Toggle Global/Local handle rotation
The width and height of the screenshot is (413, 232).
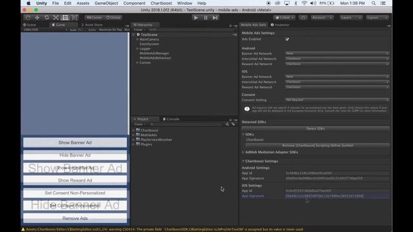point(113,17)
